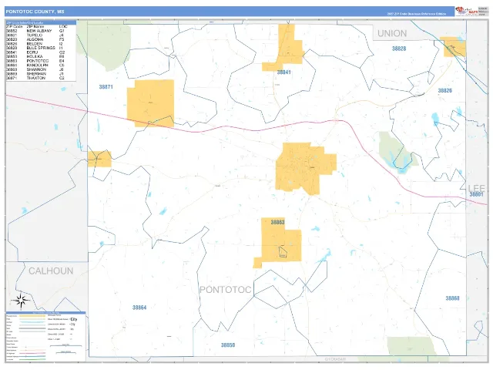Click the ZIP Code Index/Grid Locator header
493x370 pixels.
(x=41, y=22)
